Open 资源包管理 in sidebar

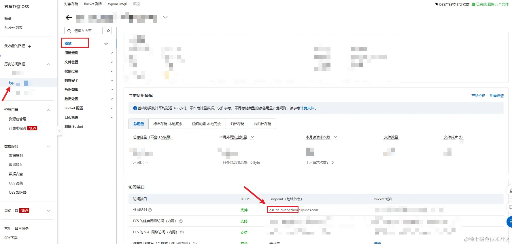18,119
